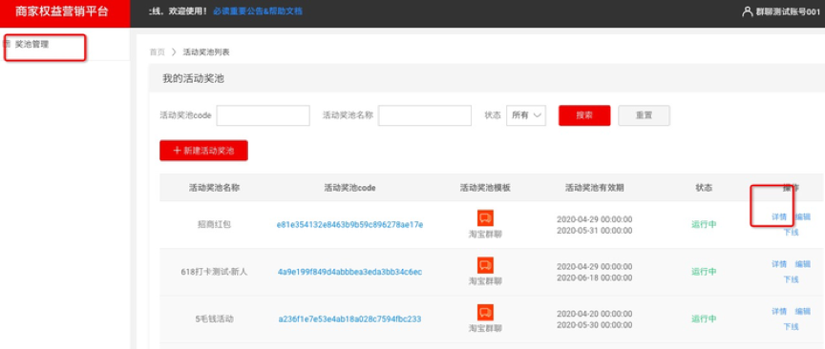
Task: Select the 5毛钱活动 pool name cell
Action: (214, 319)
